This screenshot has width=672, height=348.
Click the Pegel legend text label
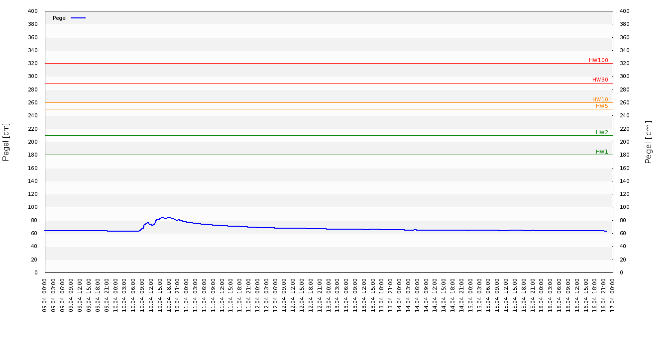pos(59,18)
